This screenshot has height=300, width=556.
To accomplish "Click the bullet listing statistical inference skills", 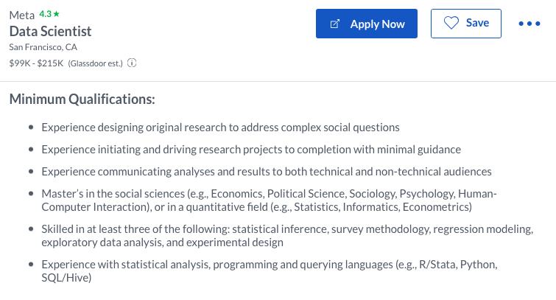I will click(x=287, y=235).
